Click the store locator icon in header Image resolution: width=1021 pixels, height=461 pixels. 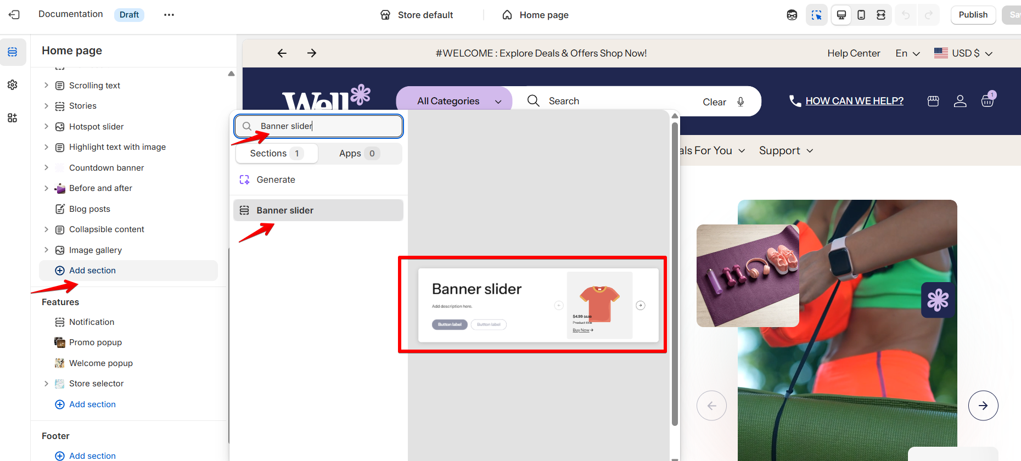click(x=933, y=101)
